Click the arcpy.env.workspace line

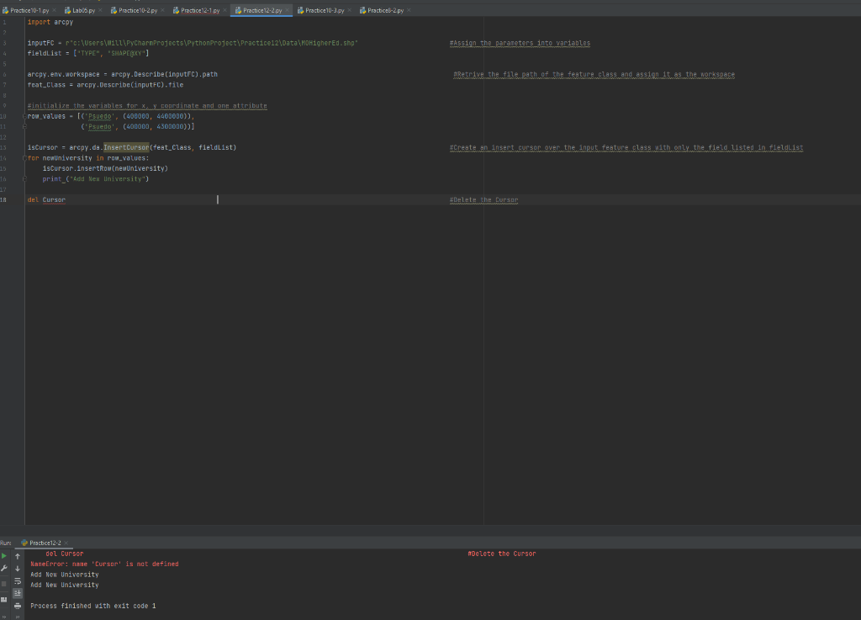pyautogui.click(x=123, y=74)
